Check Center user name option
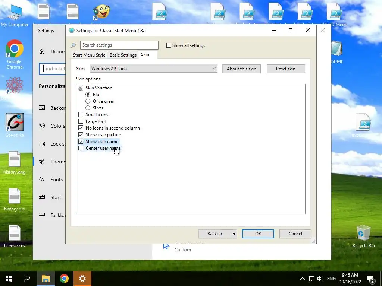The height and width of the screenshot is (286, 382). [81, 148]
